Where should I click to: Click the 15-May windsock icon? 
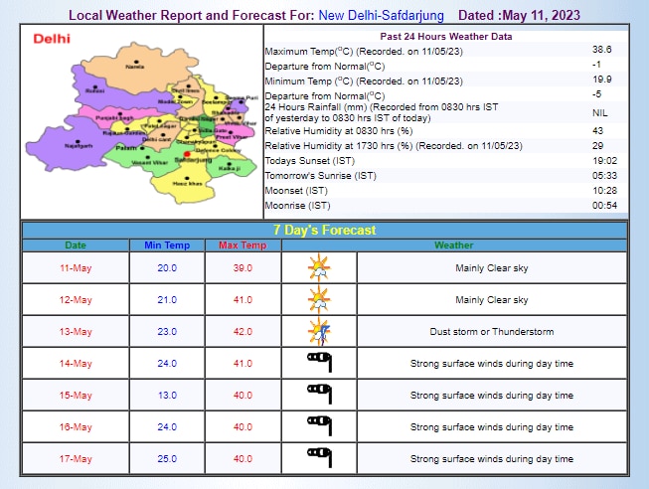click(319, 395)
